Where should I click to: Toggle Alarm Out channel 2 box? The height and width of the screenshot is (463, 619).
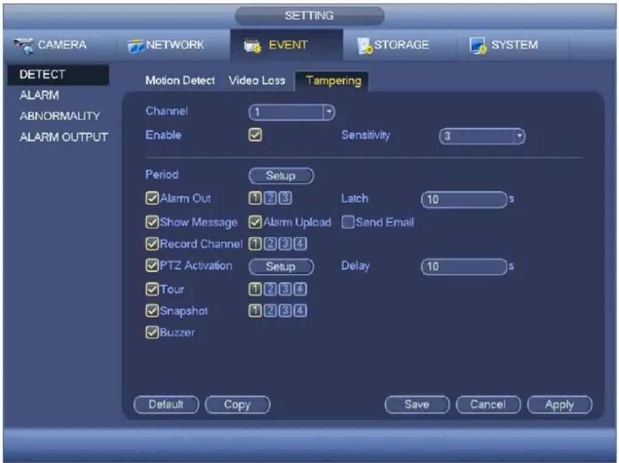point(270,198)
